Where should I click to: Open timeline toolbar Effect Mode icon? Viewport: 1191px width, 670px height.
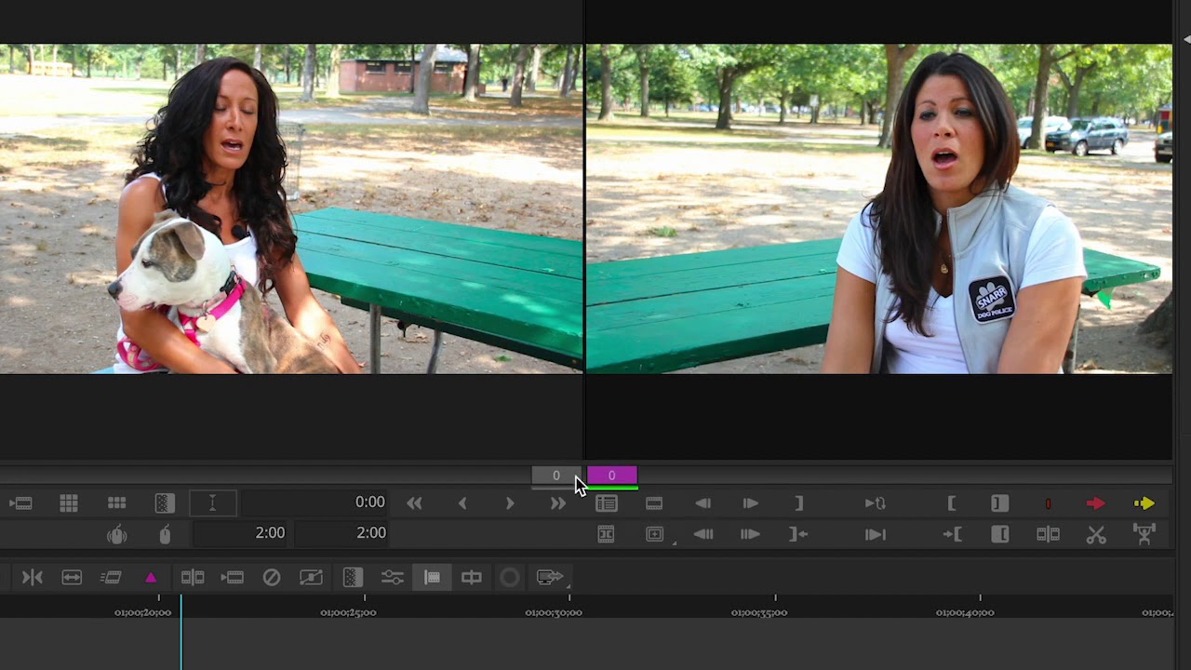pos(352,578)
